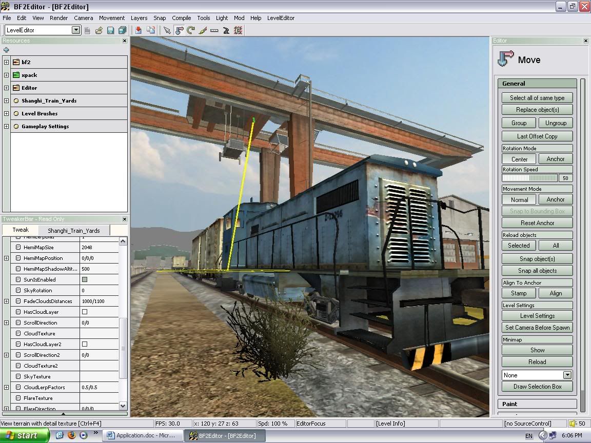Set Movement Mode to Normal
Viewport: 591px width, 443px height.
point(519,199)
